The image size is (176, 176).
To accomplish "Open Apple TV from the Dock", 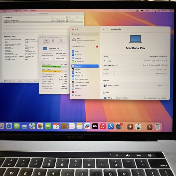I will [x=95, y=126].
